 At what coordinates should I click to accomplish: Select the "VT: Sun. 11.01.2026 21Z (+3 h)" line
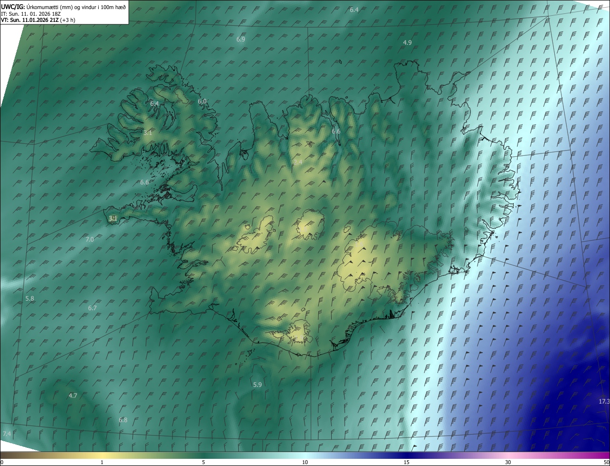click(x=38, y=20)
